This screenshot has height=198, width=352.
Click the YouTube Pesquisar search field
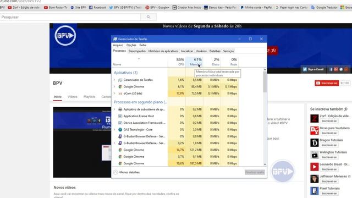pos(70,17)
